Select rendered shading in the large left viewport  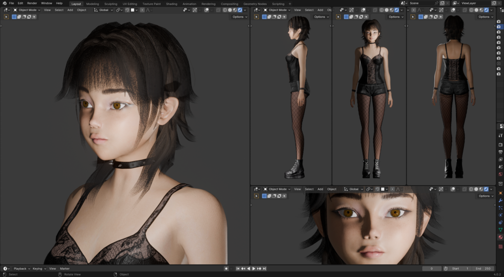[240, 10]
